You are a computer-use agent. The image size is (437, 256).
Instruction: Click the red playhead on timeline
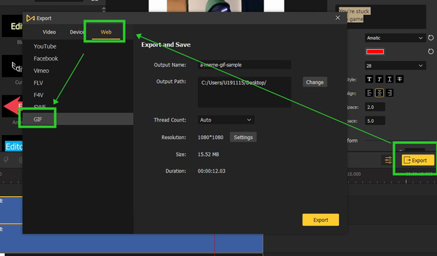point(214,244)
